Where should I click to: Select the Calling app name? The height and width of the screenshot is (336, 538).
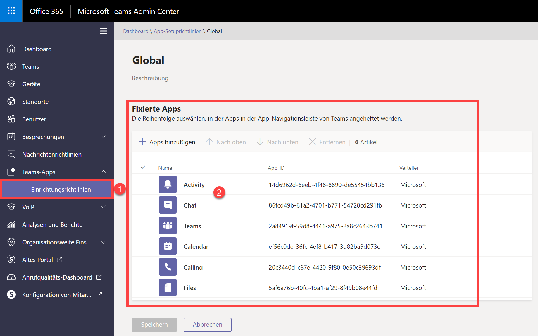click(193, 267)
